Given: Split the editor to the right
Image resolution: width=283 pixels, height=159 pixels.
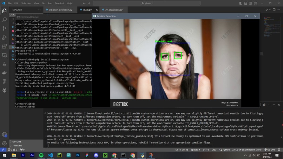Looking at the screenshot, I should click(274, 10).
